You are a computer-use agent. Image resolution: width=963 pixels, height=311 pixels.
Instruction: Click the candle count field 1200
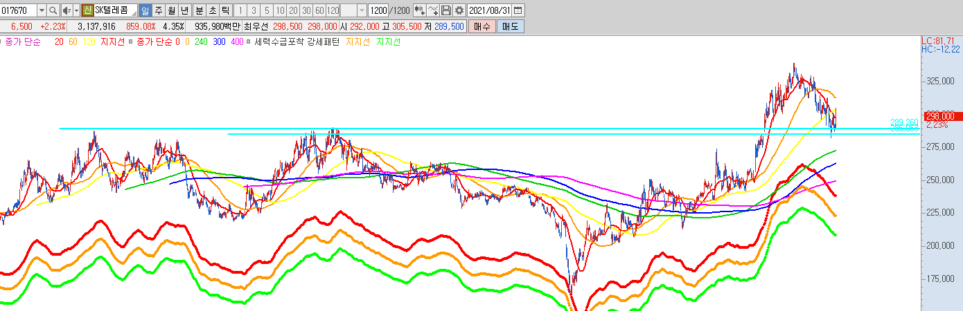click(x=378, y=10)
